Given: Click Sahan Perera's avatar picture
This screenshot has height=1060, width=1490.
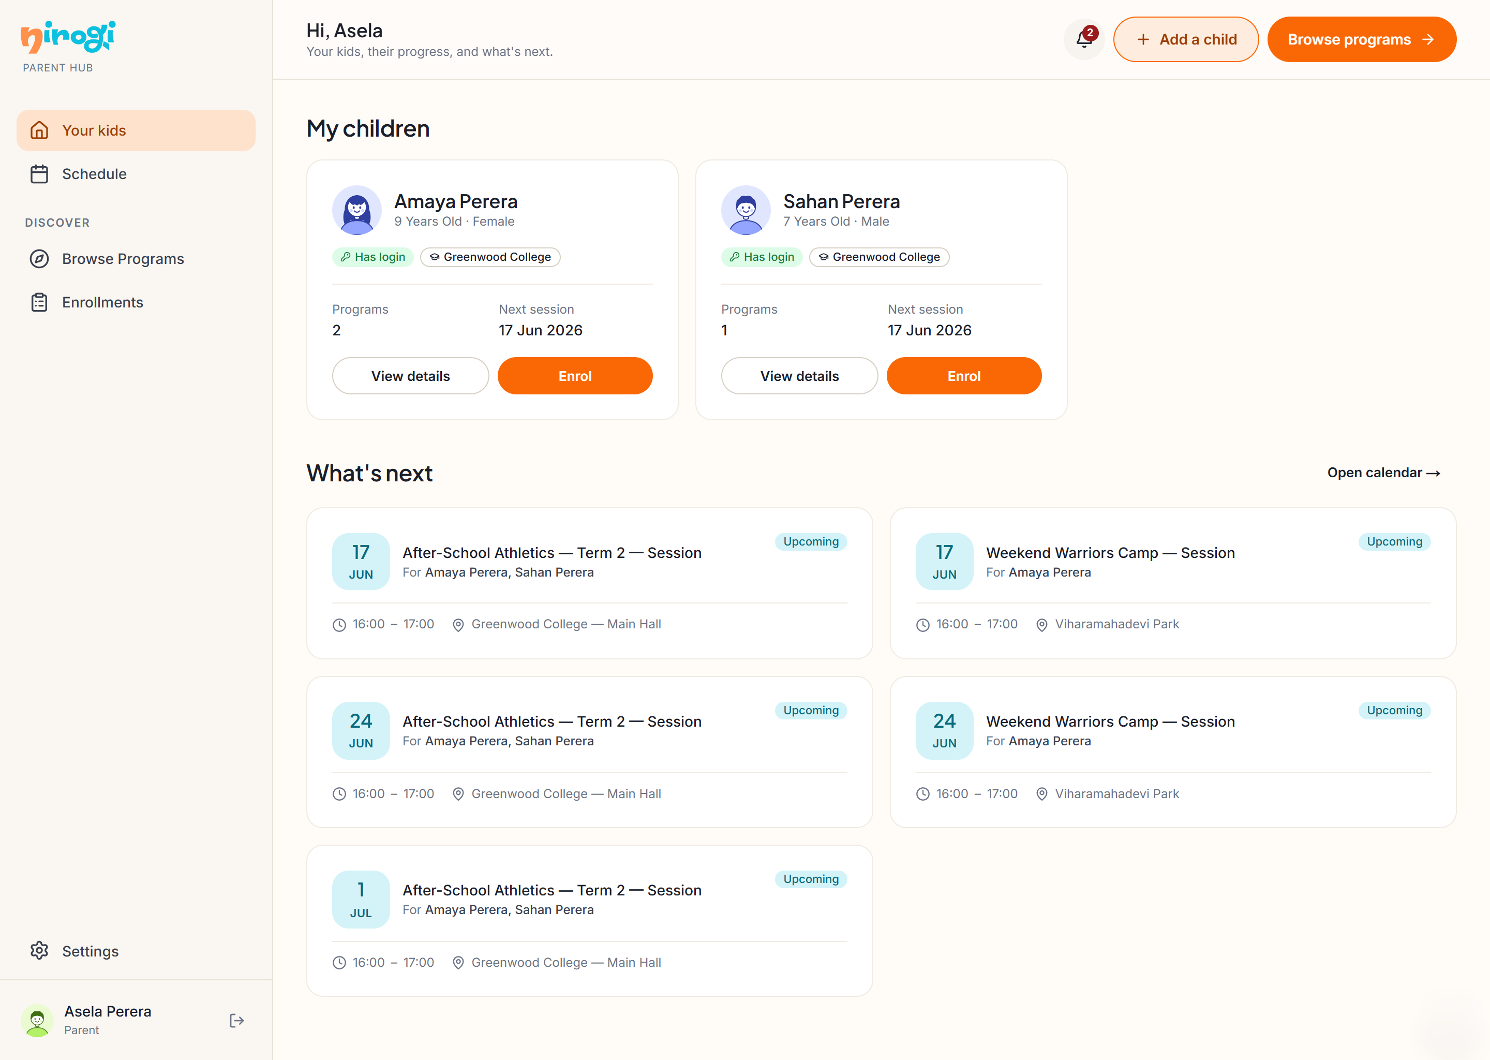Looking at the screenshot, I should click(x=746, y=210).
